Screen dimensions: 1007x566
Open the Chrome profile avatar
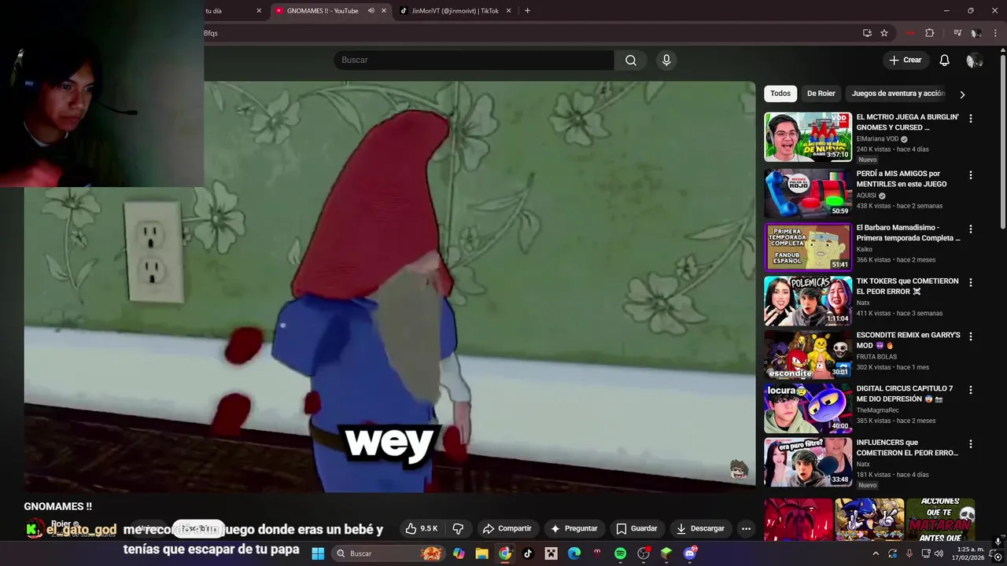pos(976,33)
